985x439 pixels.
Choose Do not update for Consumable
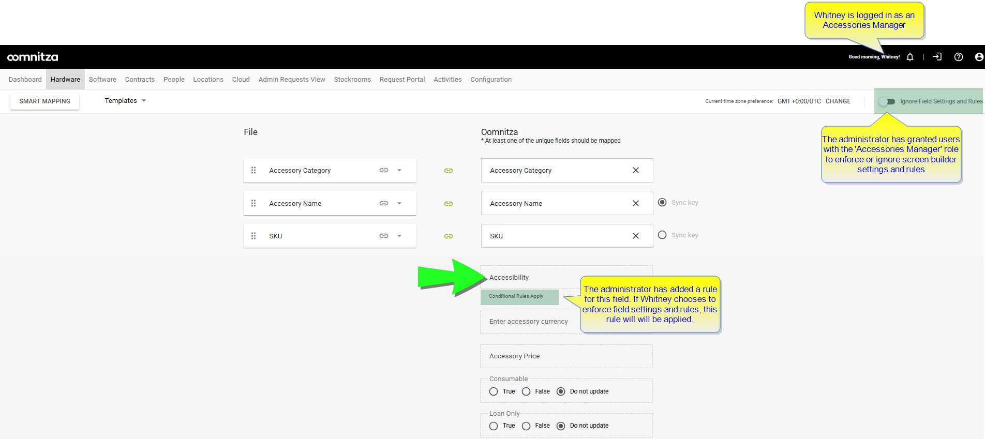[x=561, y=391]
